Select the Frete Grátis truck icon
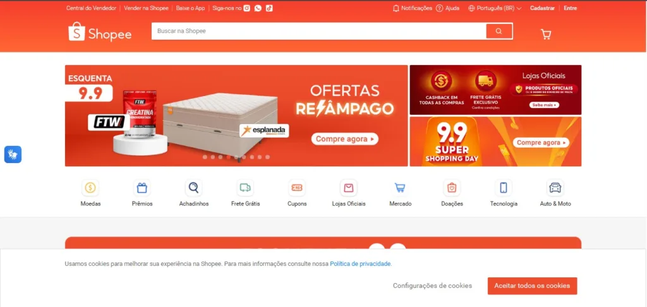 coord(245,188)
